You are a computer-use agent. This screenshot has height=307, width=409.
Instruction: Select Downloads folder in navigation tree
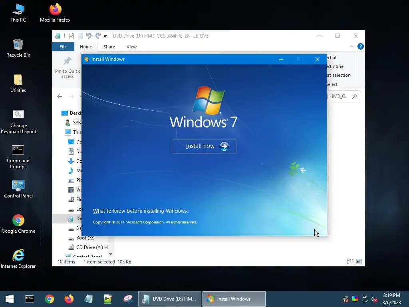[x=75, y=161]
